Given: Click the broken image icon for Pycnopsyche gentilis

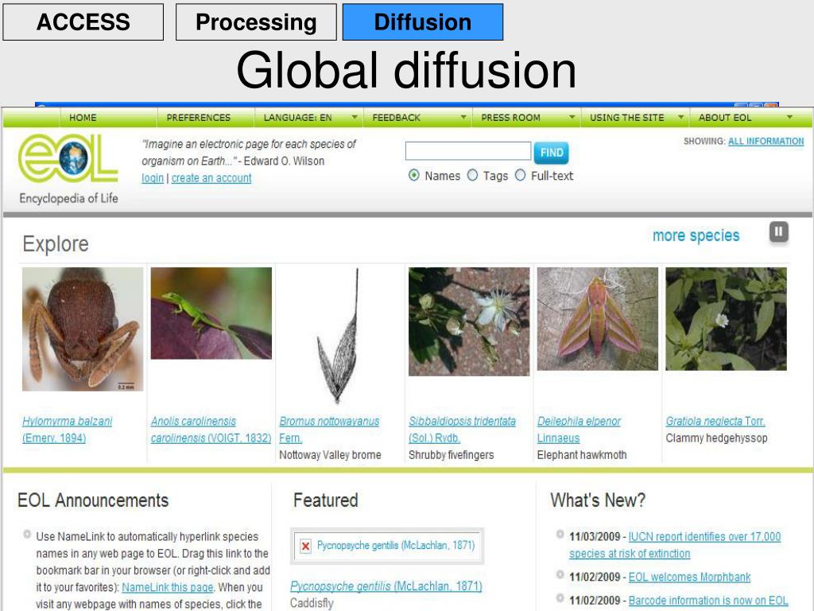Looking at the screenshot, I should tap(306, 546).
